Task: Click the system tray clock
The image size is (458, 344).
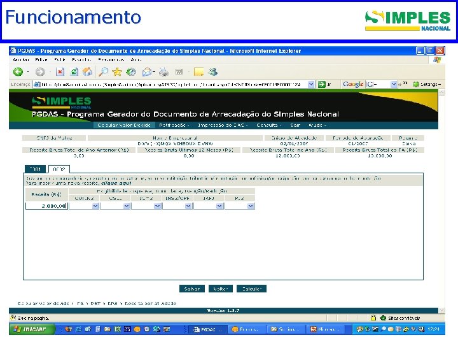Action: (x=433, y=329)
